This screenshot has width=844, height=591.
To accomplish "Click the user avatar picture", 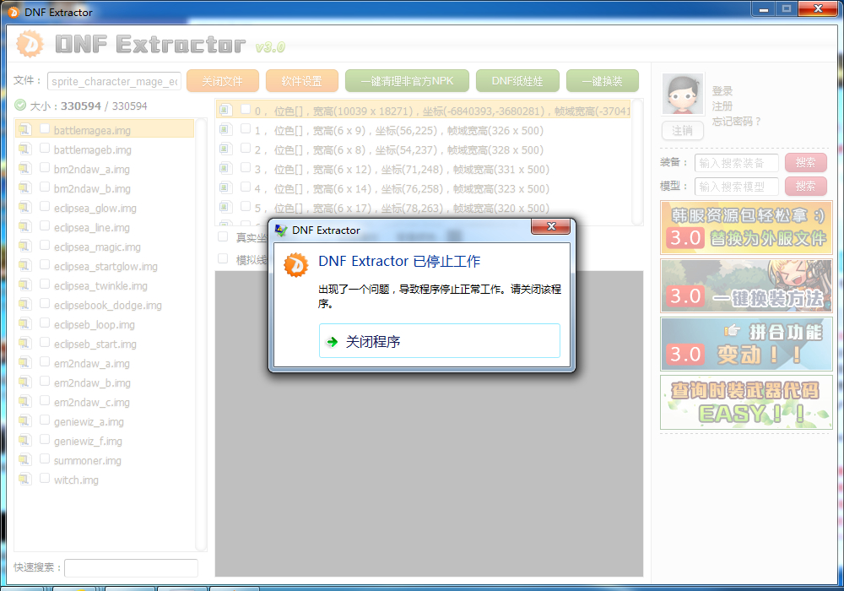I will tap(683, 95).
